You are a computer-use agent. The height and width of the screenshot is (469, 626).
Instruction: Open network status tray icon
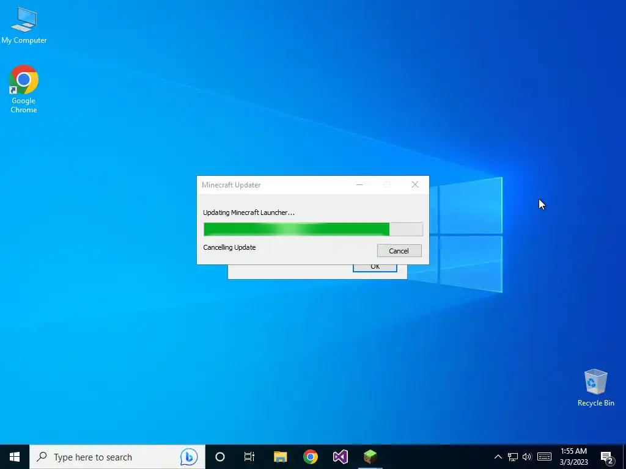(513, 457)
